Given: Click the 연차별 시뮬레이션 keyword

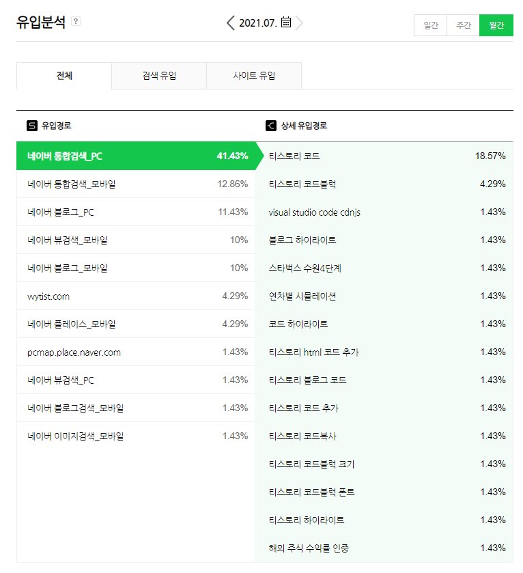Looking at the screenshot, I should click(302, 296).
